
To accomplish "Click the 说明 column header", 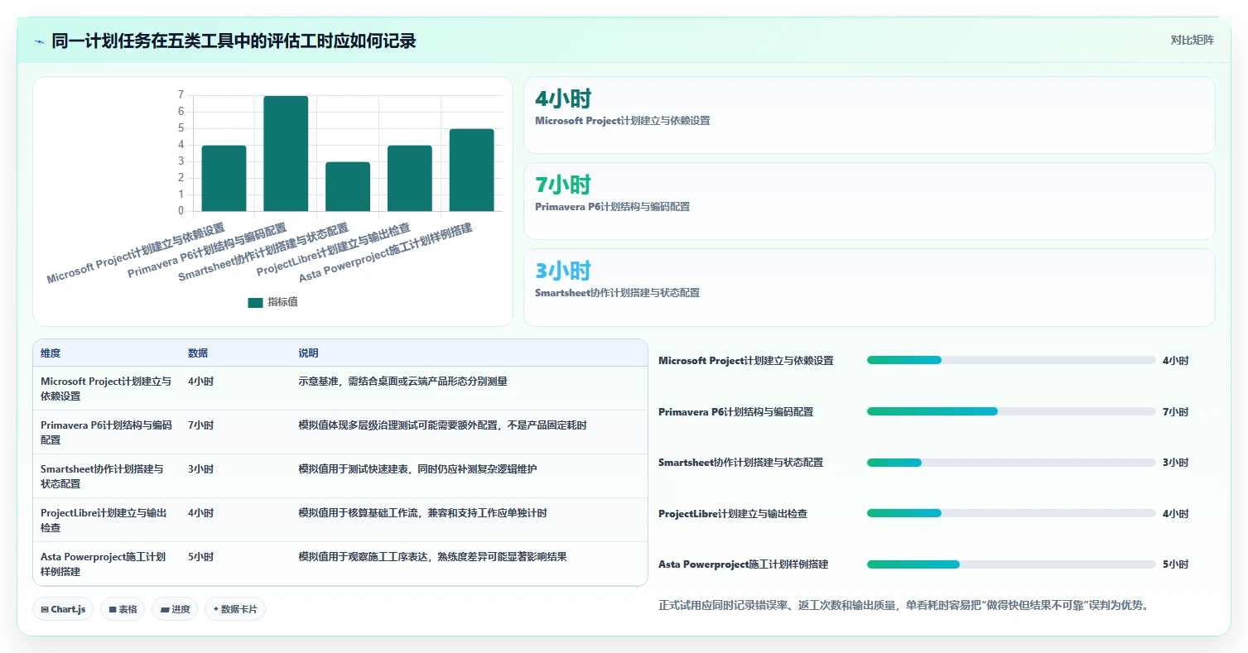I will [308, 353].
